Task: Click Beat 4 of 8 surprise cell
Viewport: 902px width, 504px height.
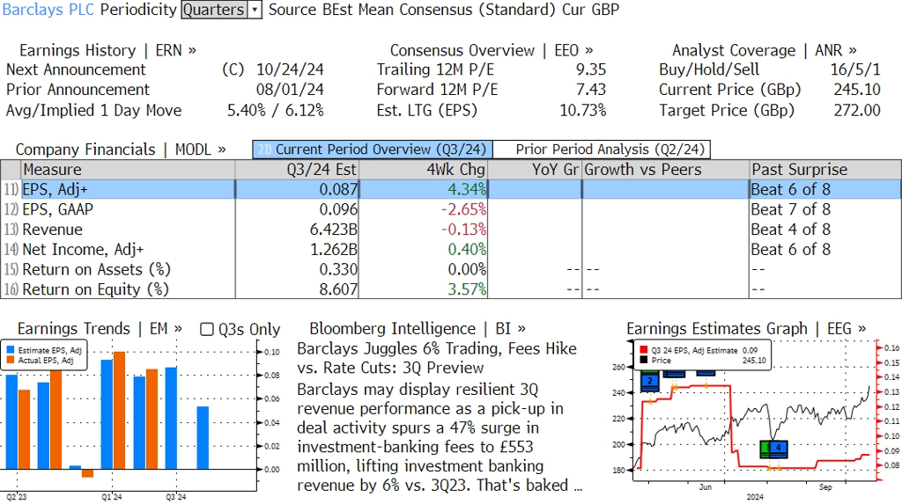Action: click(791, 230)
